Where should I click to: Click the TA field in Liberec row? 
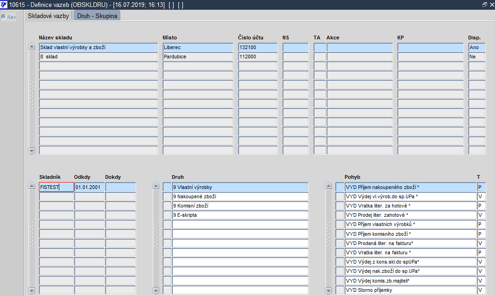tap(320, 47)
